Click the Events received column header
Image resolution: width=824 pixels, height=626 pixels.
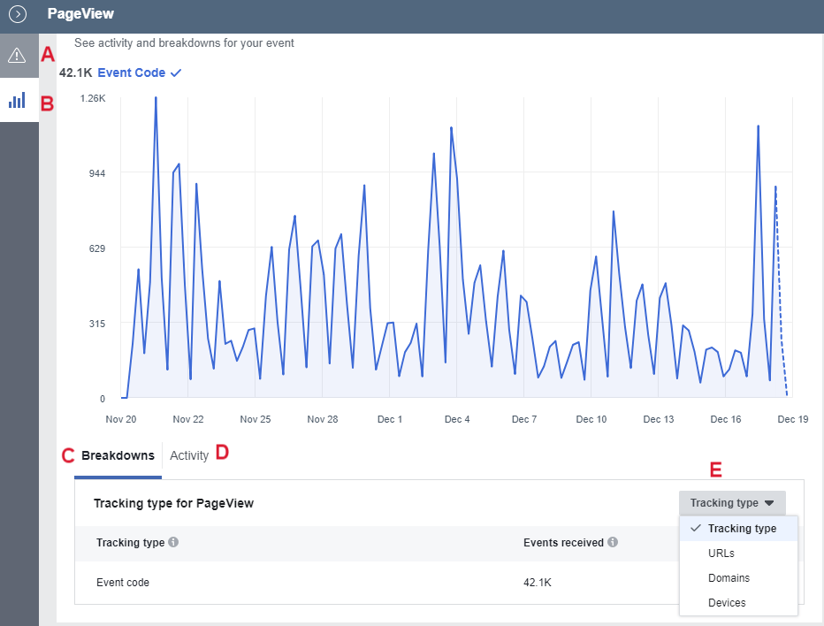(563, 542)
